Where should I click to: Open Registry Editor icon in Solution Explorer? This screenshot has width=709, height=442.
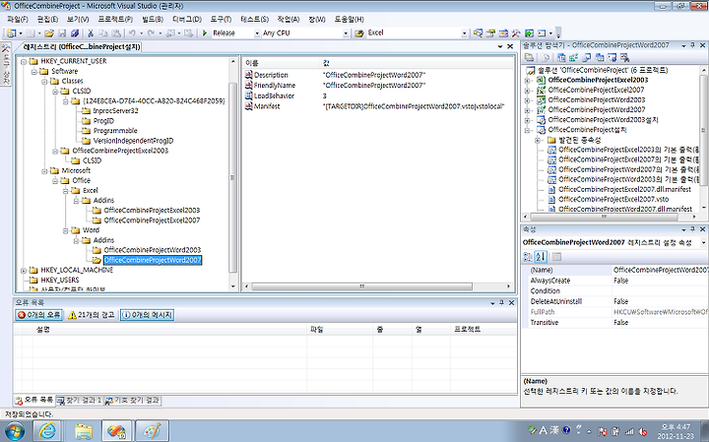[x=574, y=57]
